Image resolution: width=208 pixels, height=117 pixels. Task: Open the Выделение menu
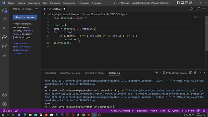(x=34, y=3)
